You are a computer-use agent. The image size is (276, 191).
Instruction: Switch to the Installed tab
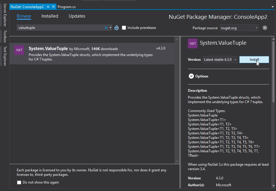pyautogui.click(x=50, y=16)
